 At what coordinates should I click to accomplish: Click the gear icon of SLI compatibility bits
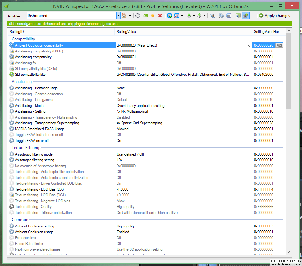(12, 74)
